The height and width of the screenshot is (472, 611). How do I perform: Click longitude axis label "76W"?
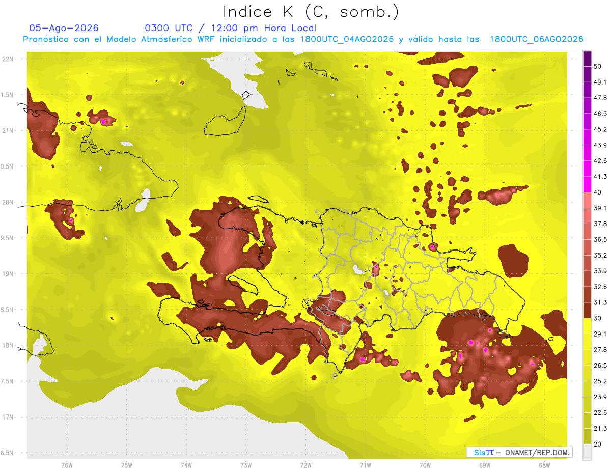coord(67,465)
